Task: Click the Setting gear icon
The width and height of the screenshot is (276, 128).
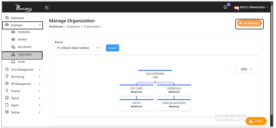Action: [7, 112]
